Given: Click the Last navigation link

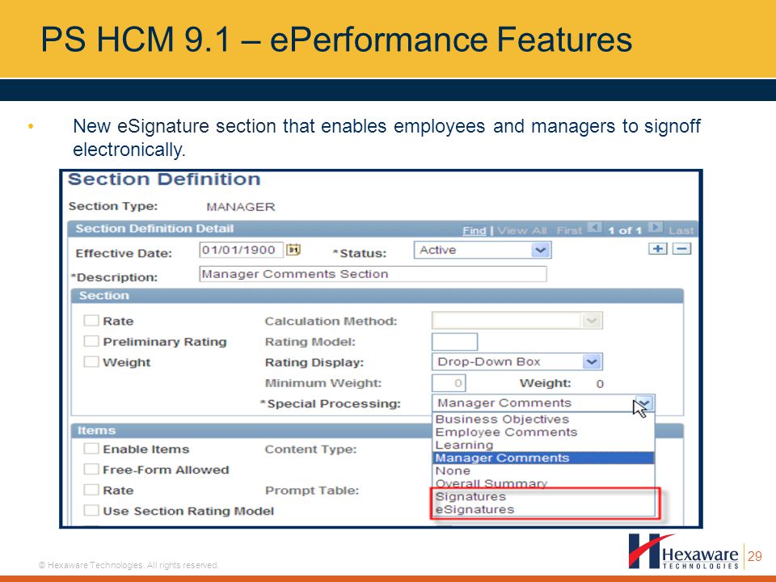Looking at the screenshot, I should [x=681, y=230].
